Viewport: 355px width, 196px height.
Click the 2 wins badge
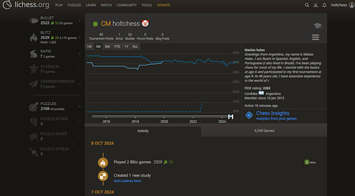310,162
